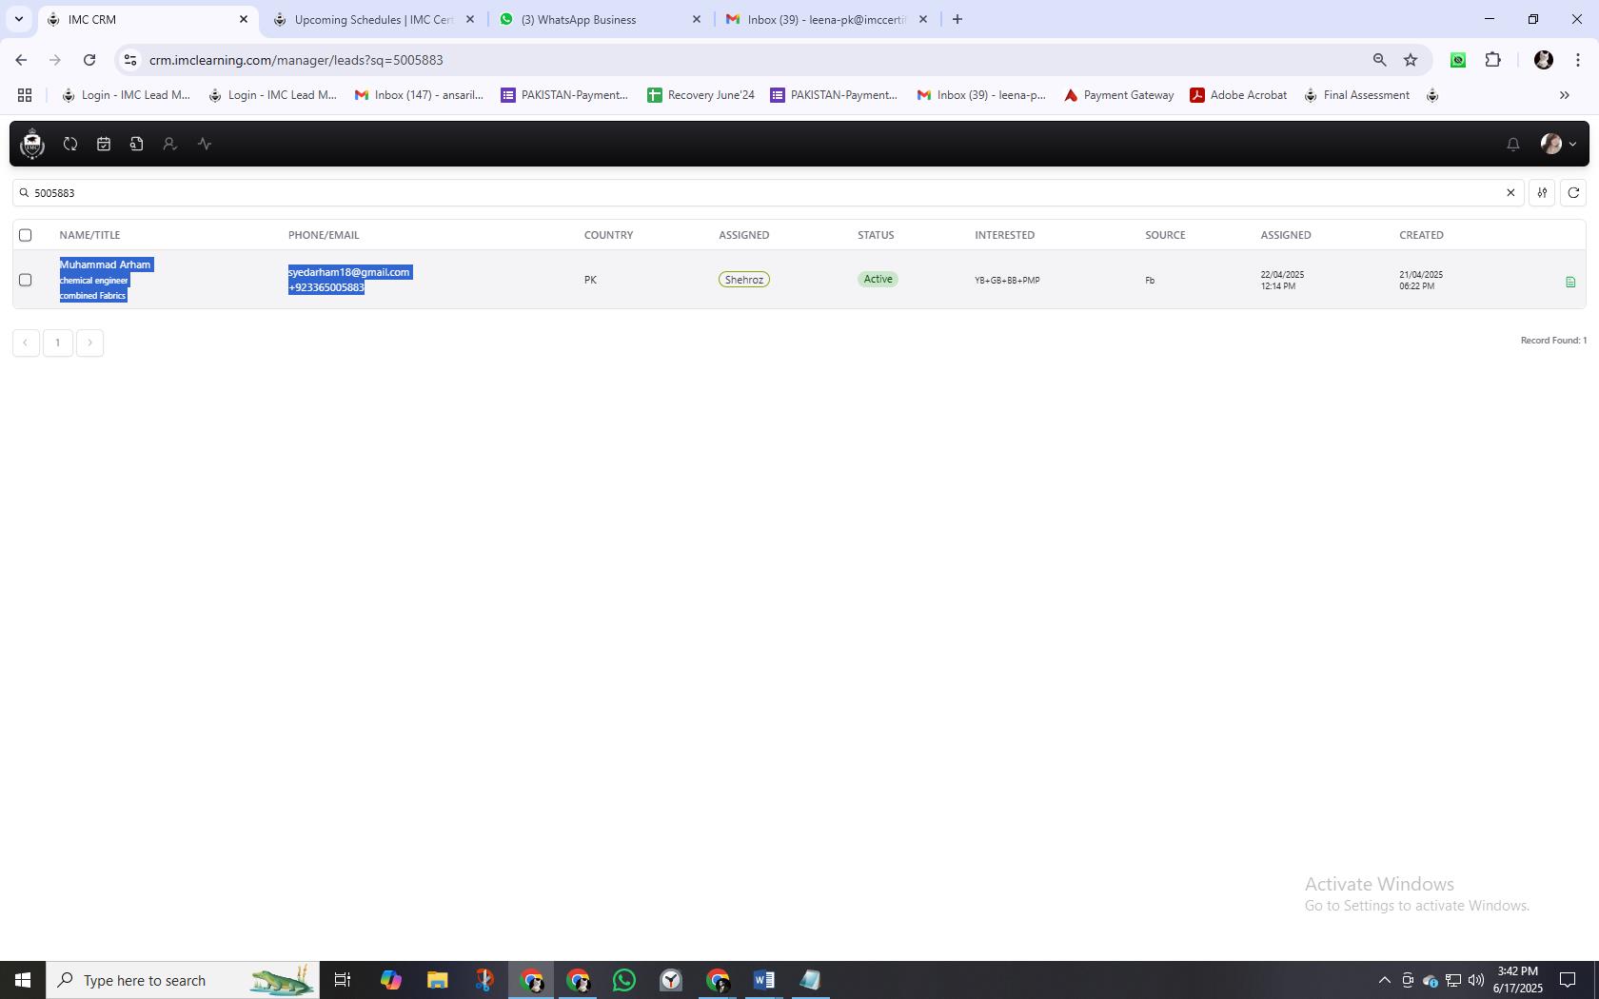Click the Shehroz assigned tag
This screenshot has width=1599, height=999.
click(x=744, y=280)
